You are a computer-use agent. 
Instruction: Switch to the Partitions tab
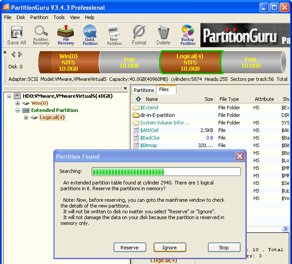tap(144, 90)
